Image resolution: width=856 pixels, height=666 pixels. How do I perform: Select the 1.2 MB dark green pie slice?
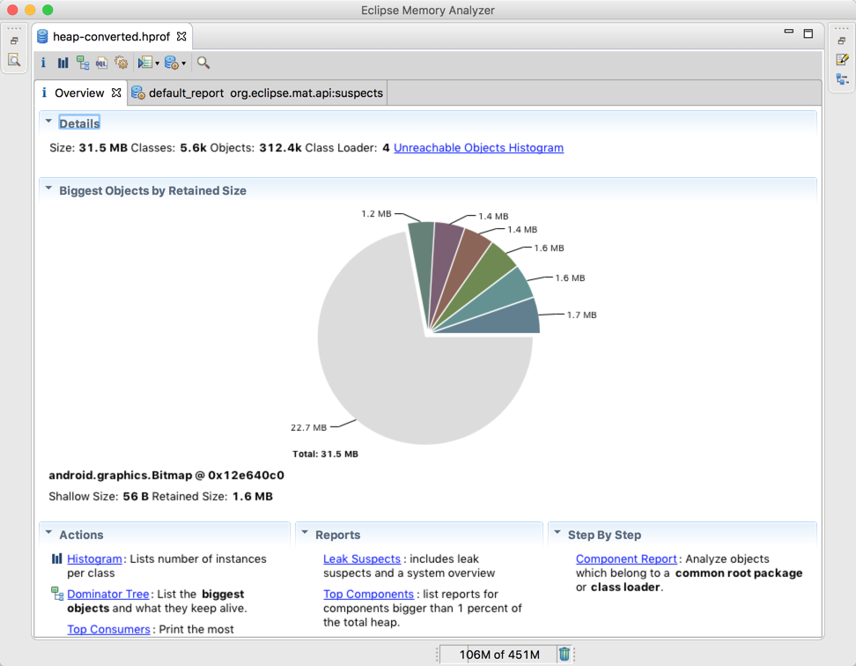[x=423, y=256]
